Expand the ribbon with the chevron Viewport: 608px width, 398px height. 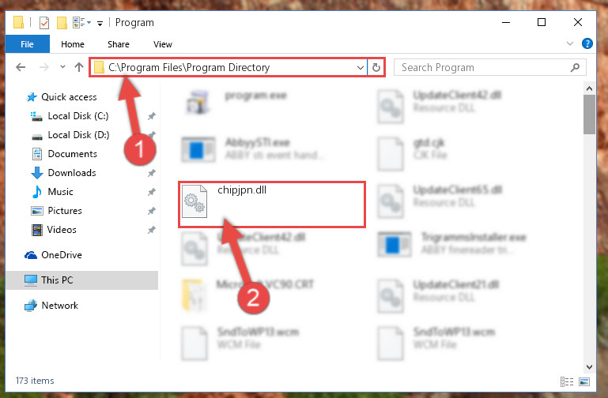tap(569, 43)
